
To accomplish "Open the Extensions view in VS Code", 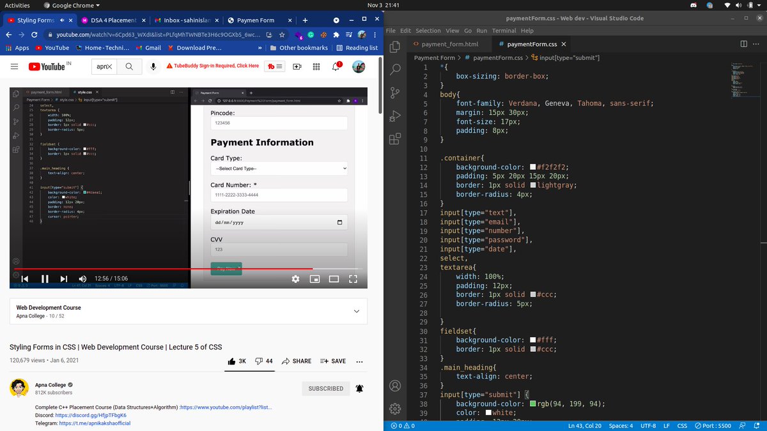I will pyautogui.click(x=395, y=139).
